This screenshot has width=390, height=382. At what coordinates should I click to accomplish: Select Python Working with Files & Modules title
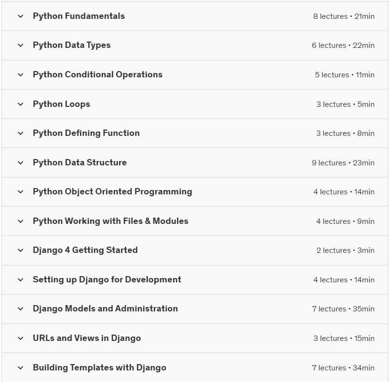(111, 221)
